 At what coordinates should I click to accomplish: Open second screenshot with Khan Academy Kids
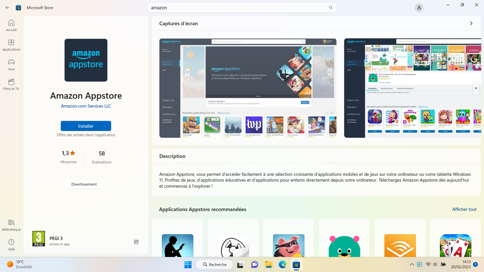[413, 88]
